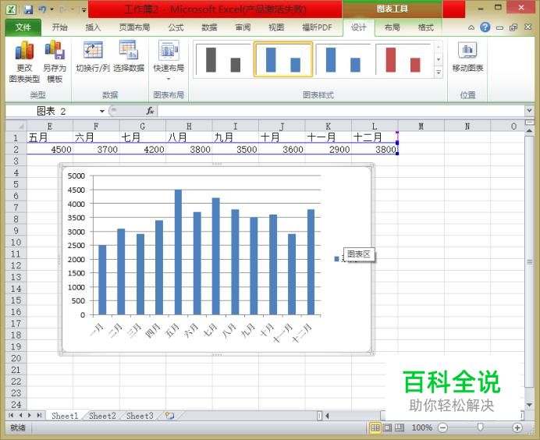The image size is (540, 440).
Task: Click the zoom in plus button
Action: pos(517,428)
